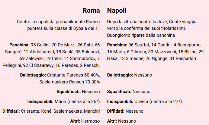
Task: Click the Hermoso name under Roma
Action: (90, 121)
